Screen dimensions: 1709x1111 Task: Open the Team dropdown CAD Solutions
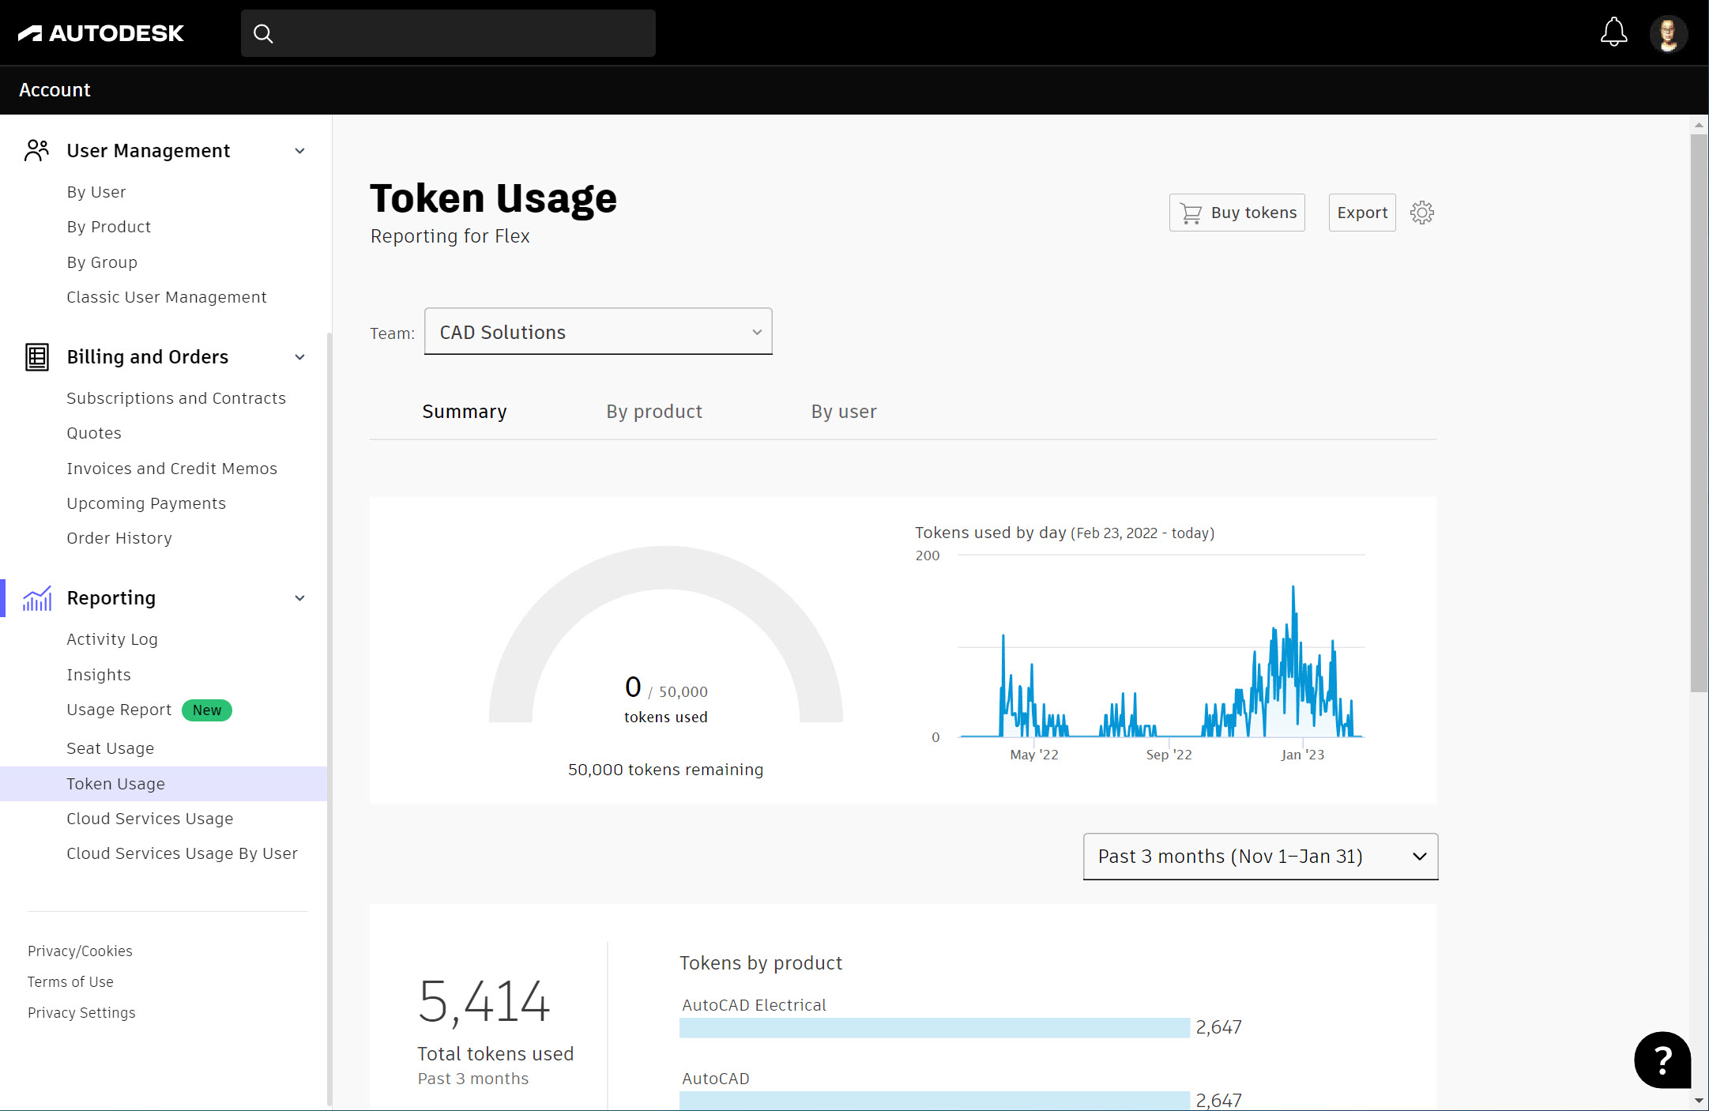tap(598, 332)
